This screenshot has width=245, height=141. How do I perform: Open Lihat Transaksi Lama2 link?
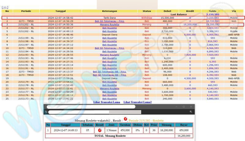coord(137,102)
